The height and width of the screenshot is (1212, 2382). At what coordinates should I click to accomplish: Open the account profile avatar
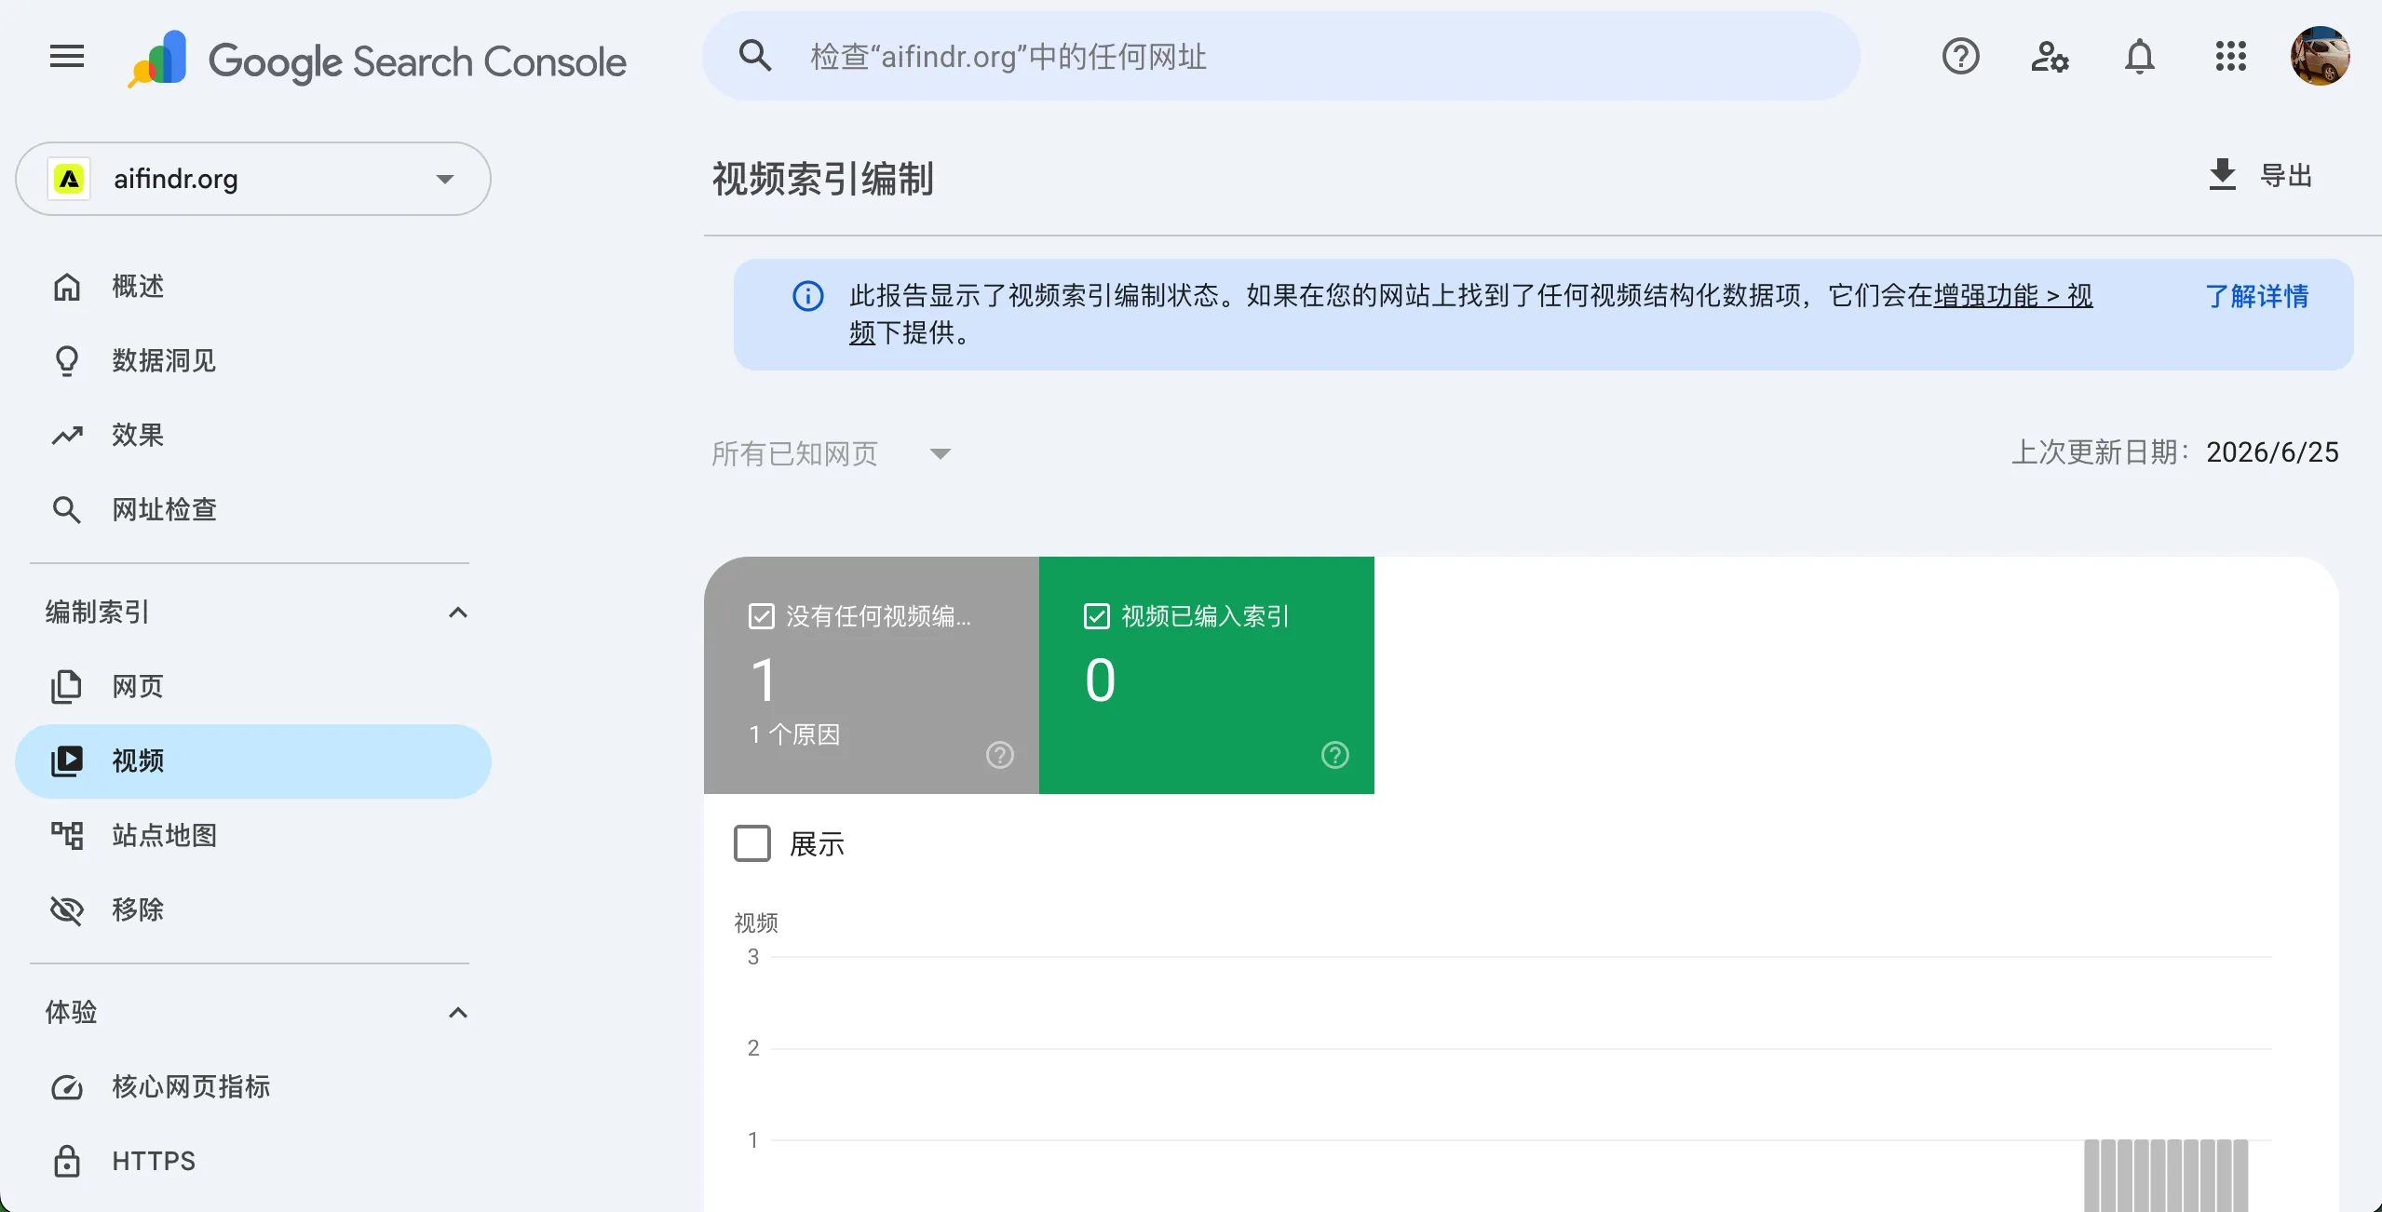pos(2320,56)
